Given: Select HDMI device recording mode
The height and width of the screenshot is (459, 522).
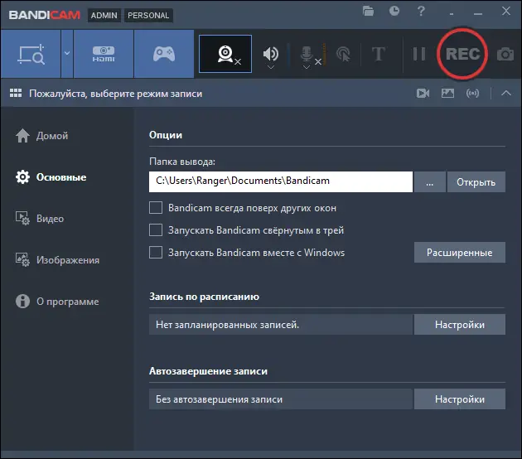Looking at the screenshot, I should pyautogui.click(x=104, y=54).
